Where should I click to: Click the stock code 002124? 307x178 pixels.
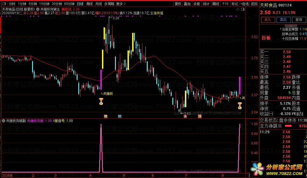[285, 5]
